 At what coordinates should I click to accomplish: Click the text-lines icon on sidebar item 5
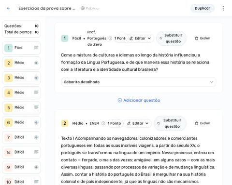coord(36,107)
